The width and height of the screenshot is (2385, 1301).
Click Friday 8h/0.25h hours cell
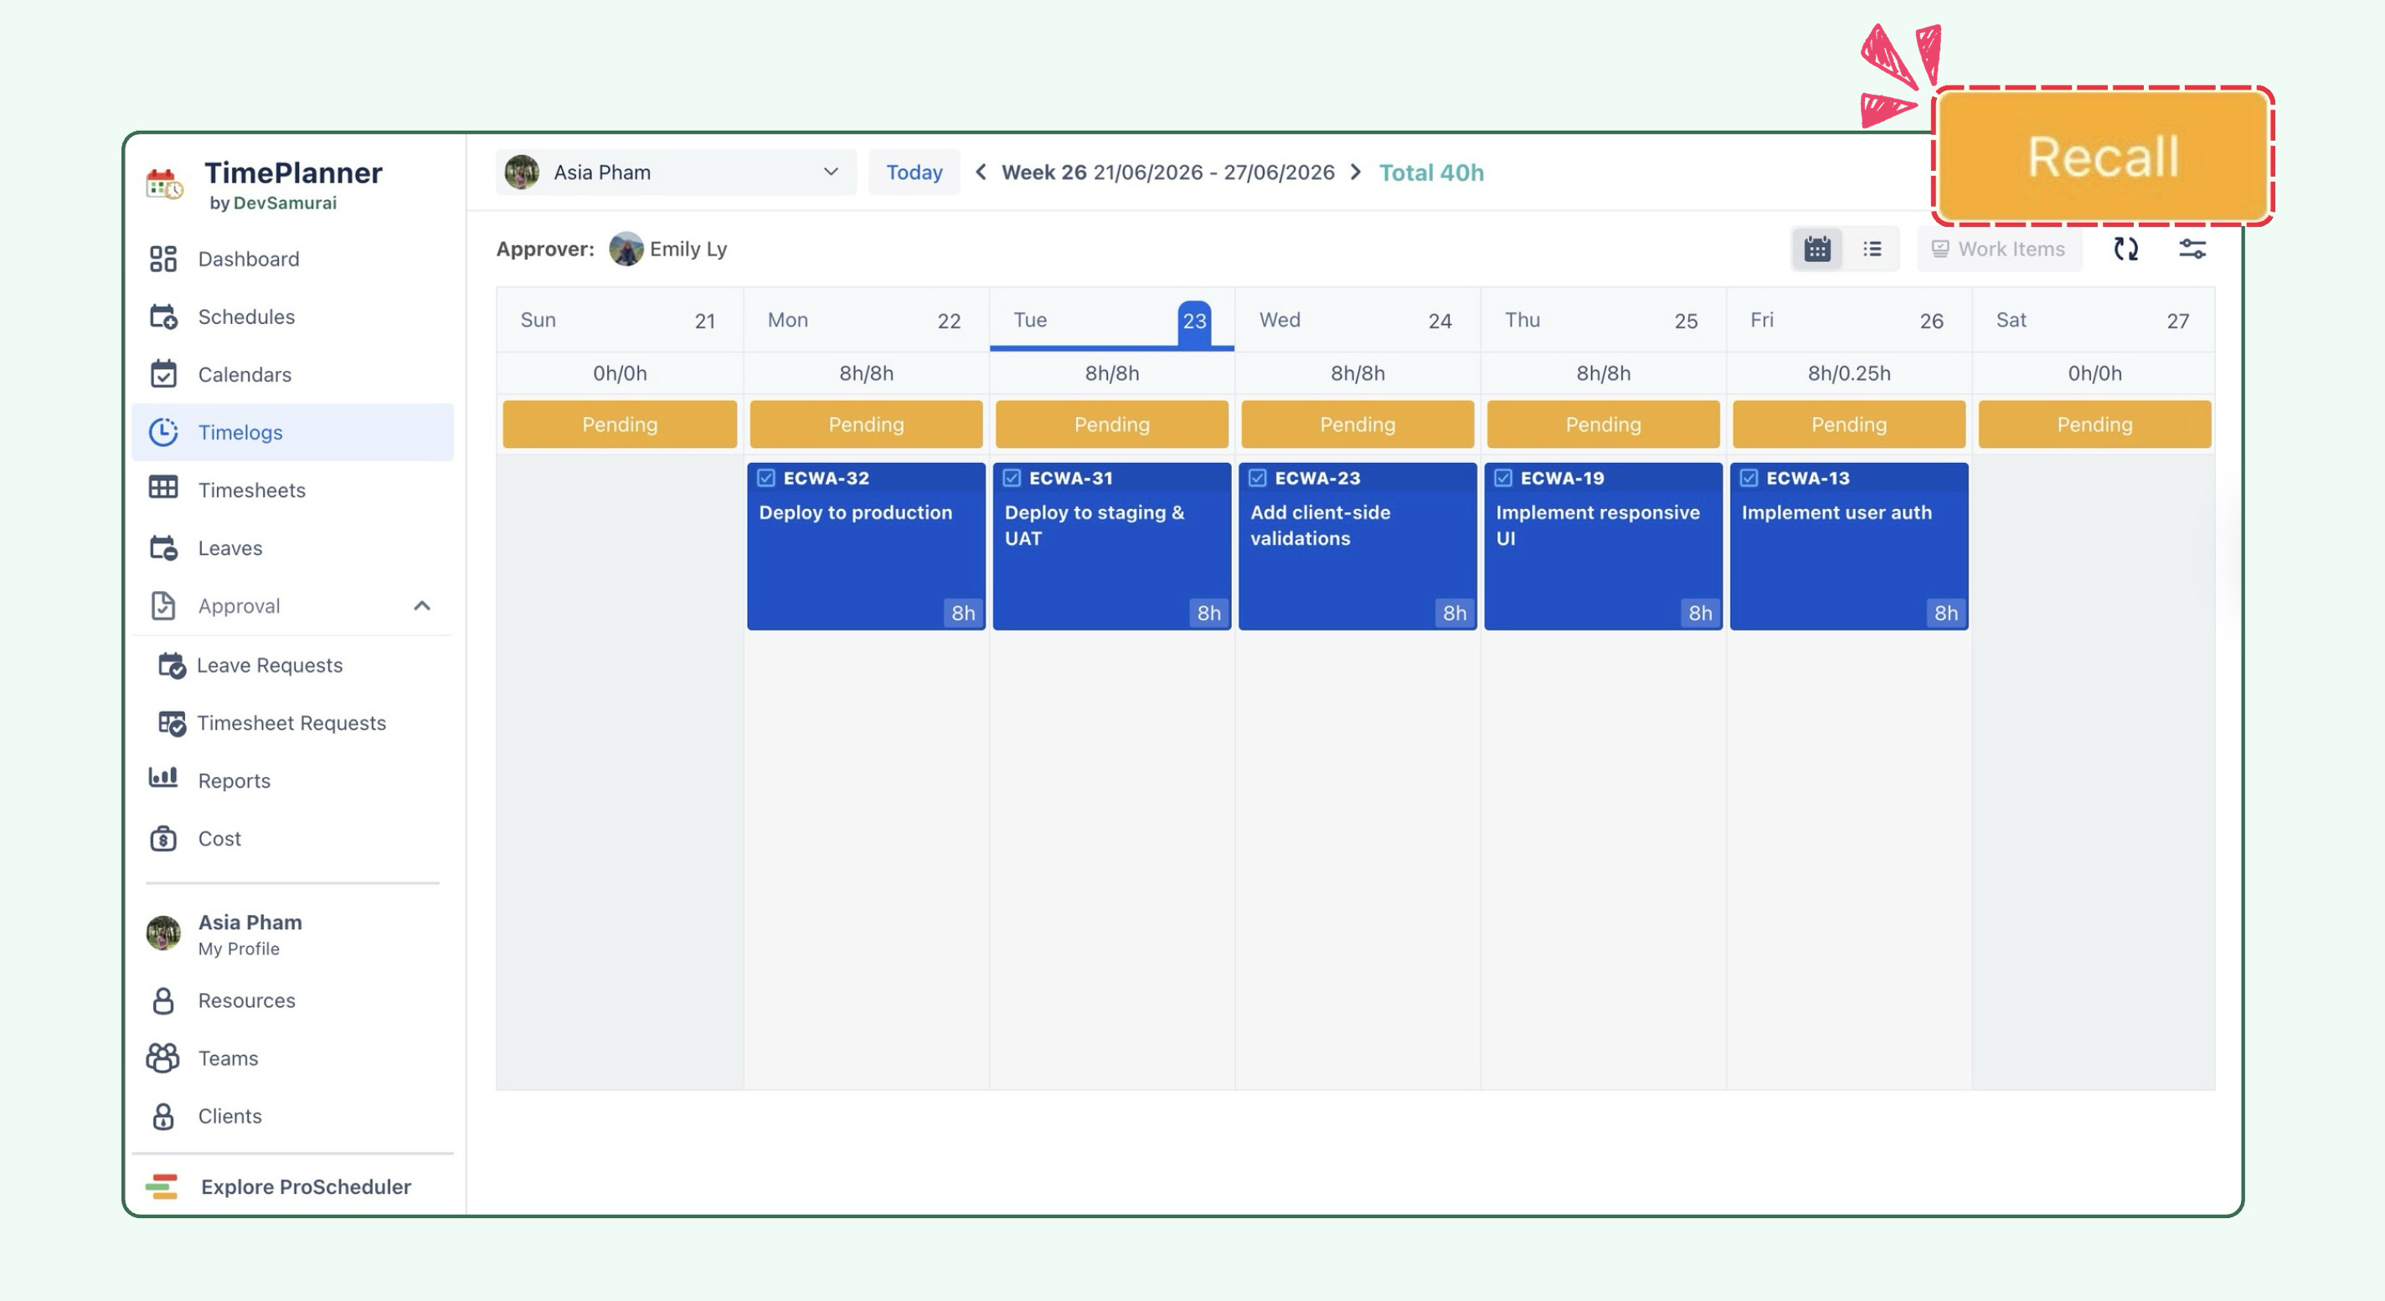click(x=1849, y=373)
